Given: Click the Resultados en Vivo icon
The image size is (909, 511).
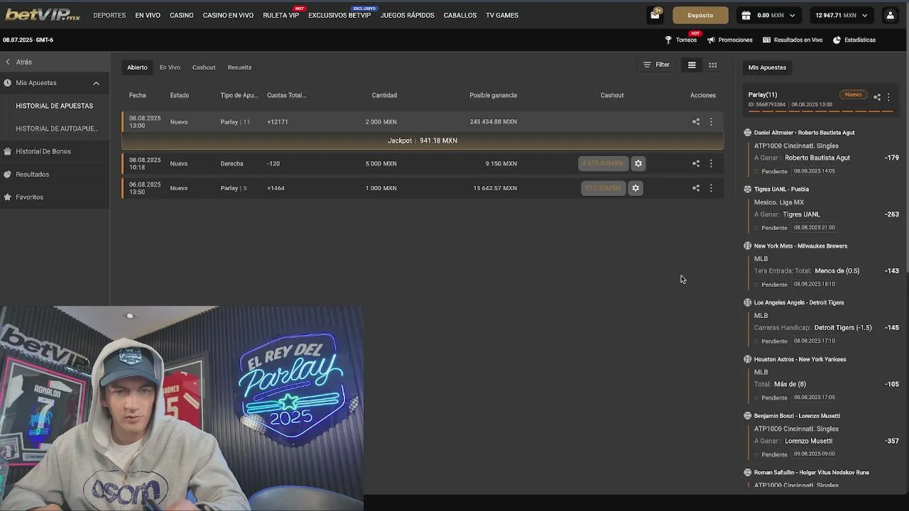Looking at the screenshot, I should [x=766, y=40].
